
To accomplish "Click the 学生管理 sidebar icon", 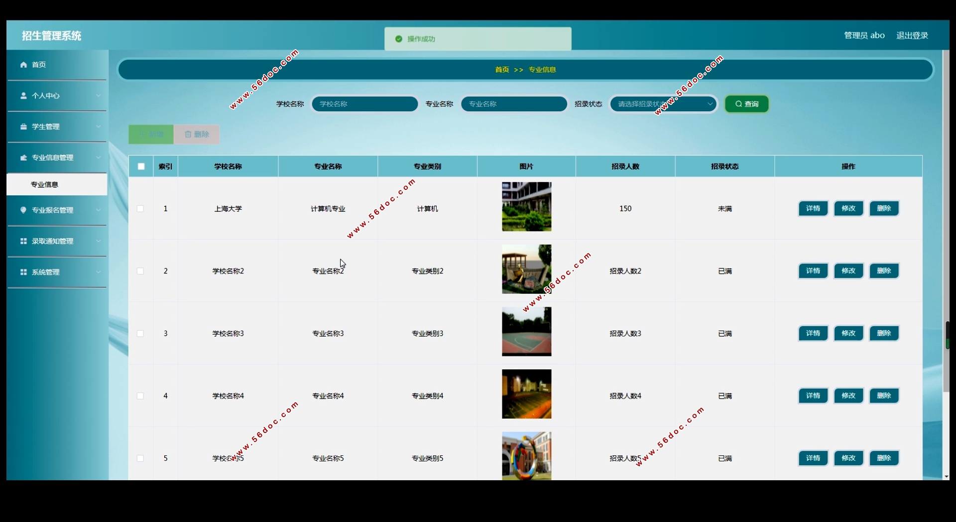I will click(23, 127).
